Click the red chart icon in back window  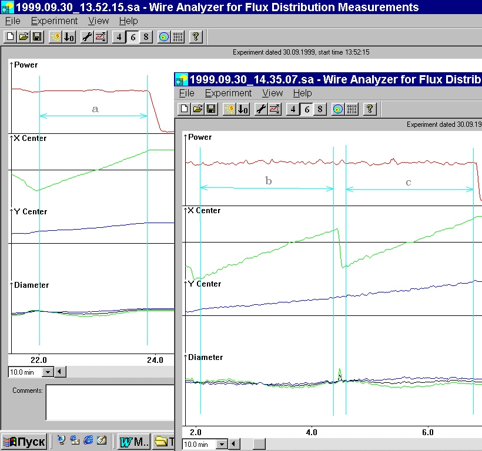[101, 37]
